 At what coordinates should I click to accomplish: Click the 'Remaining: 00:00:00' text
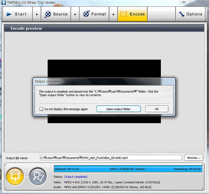pos(187,169)
